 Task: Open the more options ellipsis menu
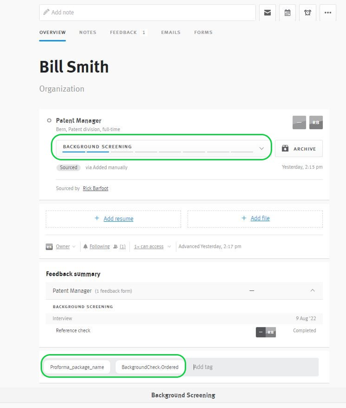(328, 12)
